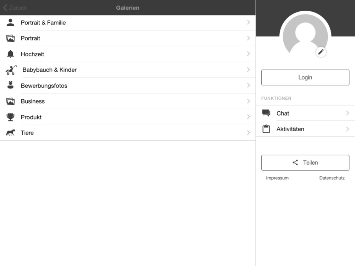
Task: Open the Tiere gallery entry
Action: coord(128,133)
